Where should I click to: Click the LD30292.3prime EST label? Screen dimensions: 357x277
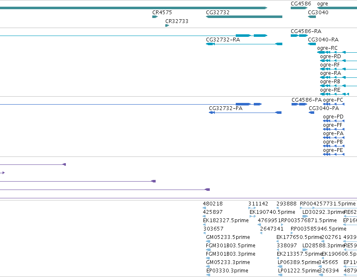323,212
